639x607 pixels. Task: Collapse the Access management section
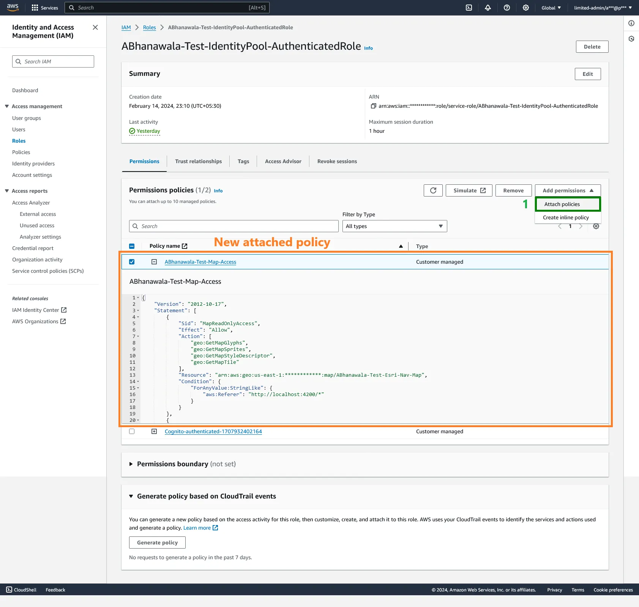click(7, 106)
